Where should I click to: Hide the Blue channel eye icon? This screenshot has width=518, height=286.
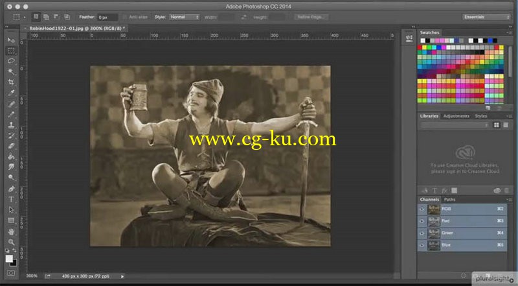pyautogui.click(x=422, y=245)
